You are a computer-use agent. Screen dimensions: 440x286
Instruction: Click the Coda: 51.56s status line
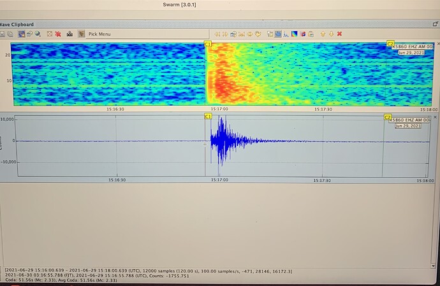61,280
